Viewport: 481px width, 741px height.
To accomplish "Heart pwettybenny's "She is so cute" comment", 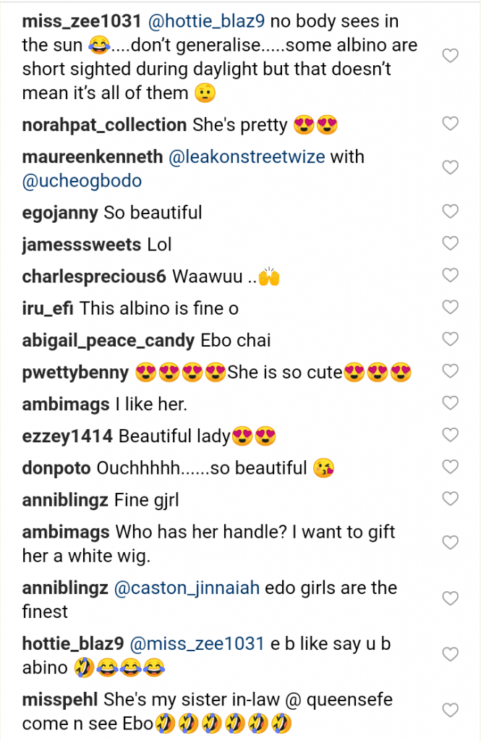I will [450, 371].
